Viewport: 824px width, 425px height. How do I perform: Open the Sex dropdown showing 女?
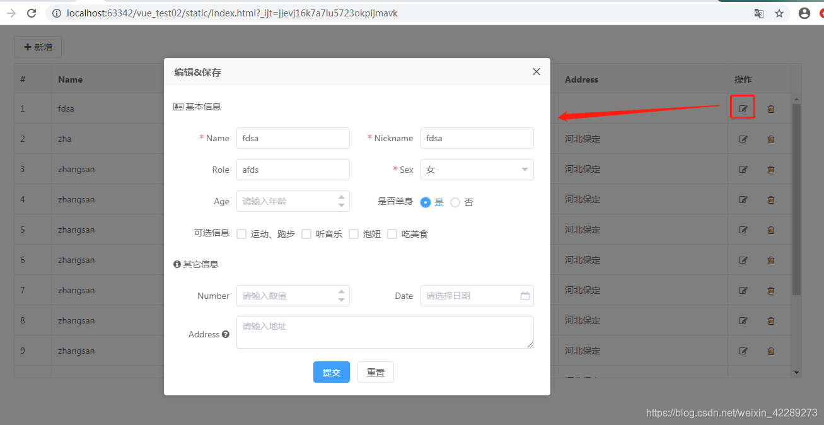click(477, 170)
